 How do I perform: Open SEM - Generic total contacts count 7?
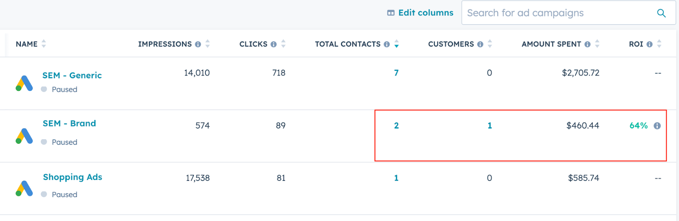click(x=396, y=73)
